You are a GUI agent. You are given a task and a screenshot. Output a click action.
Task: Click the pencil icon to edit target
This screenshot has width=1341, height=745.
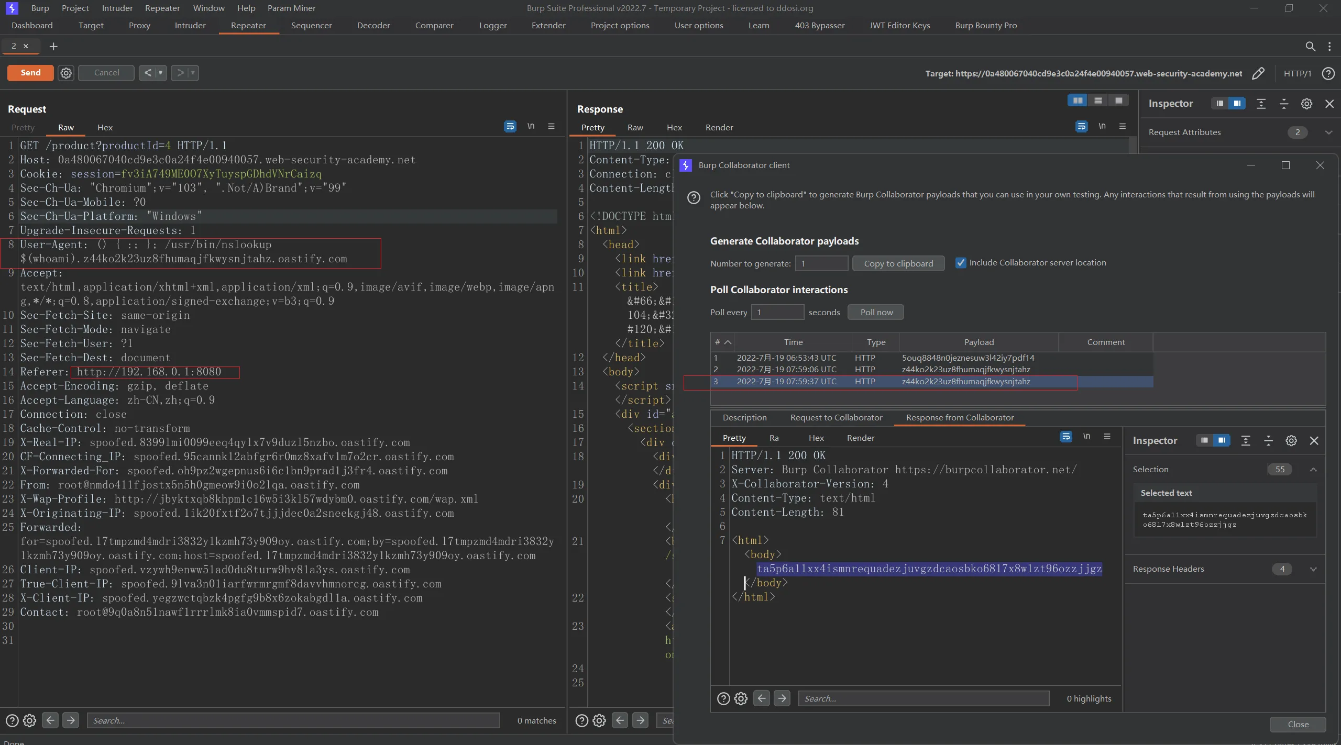pos(1258,73)
